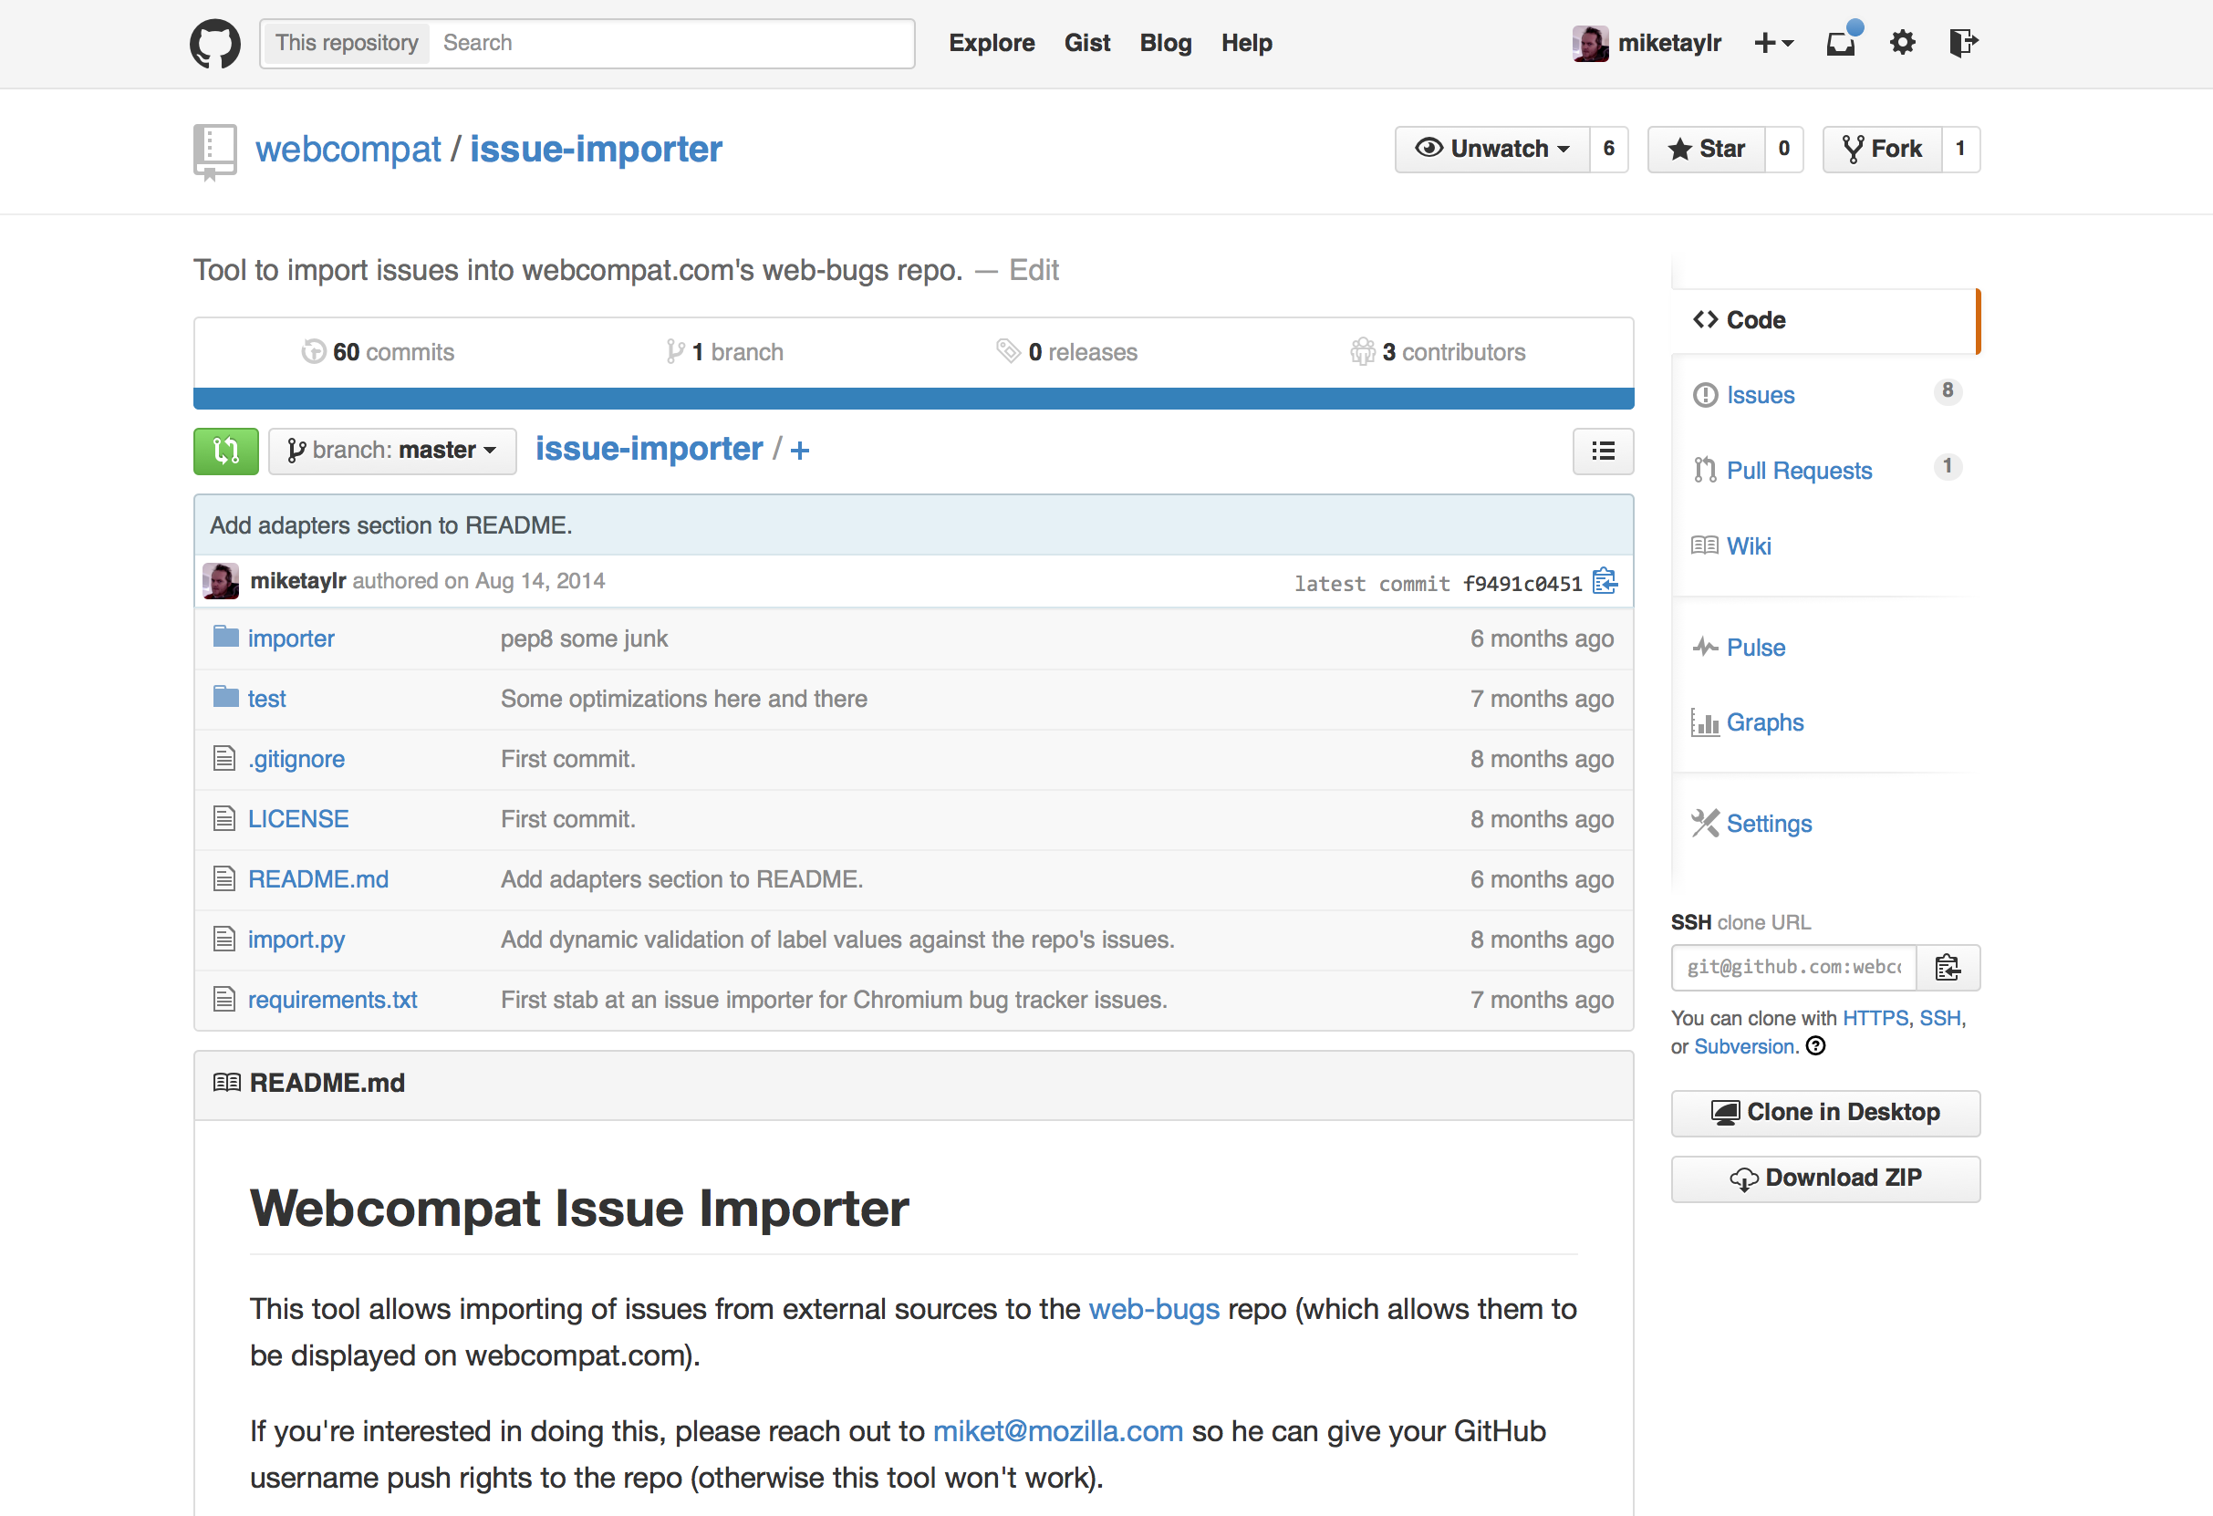This screenshot has width=2213, height=1516.
Task: Copy SSH clone URL to clipboard
Action: [1948, 968]
